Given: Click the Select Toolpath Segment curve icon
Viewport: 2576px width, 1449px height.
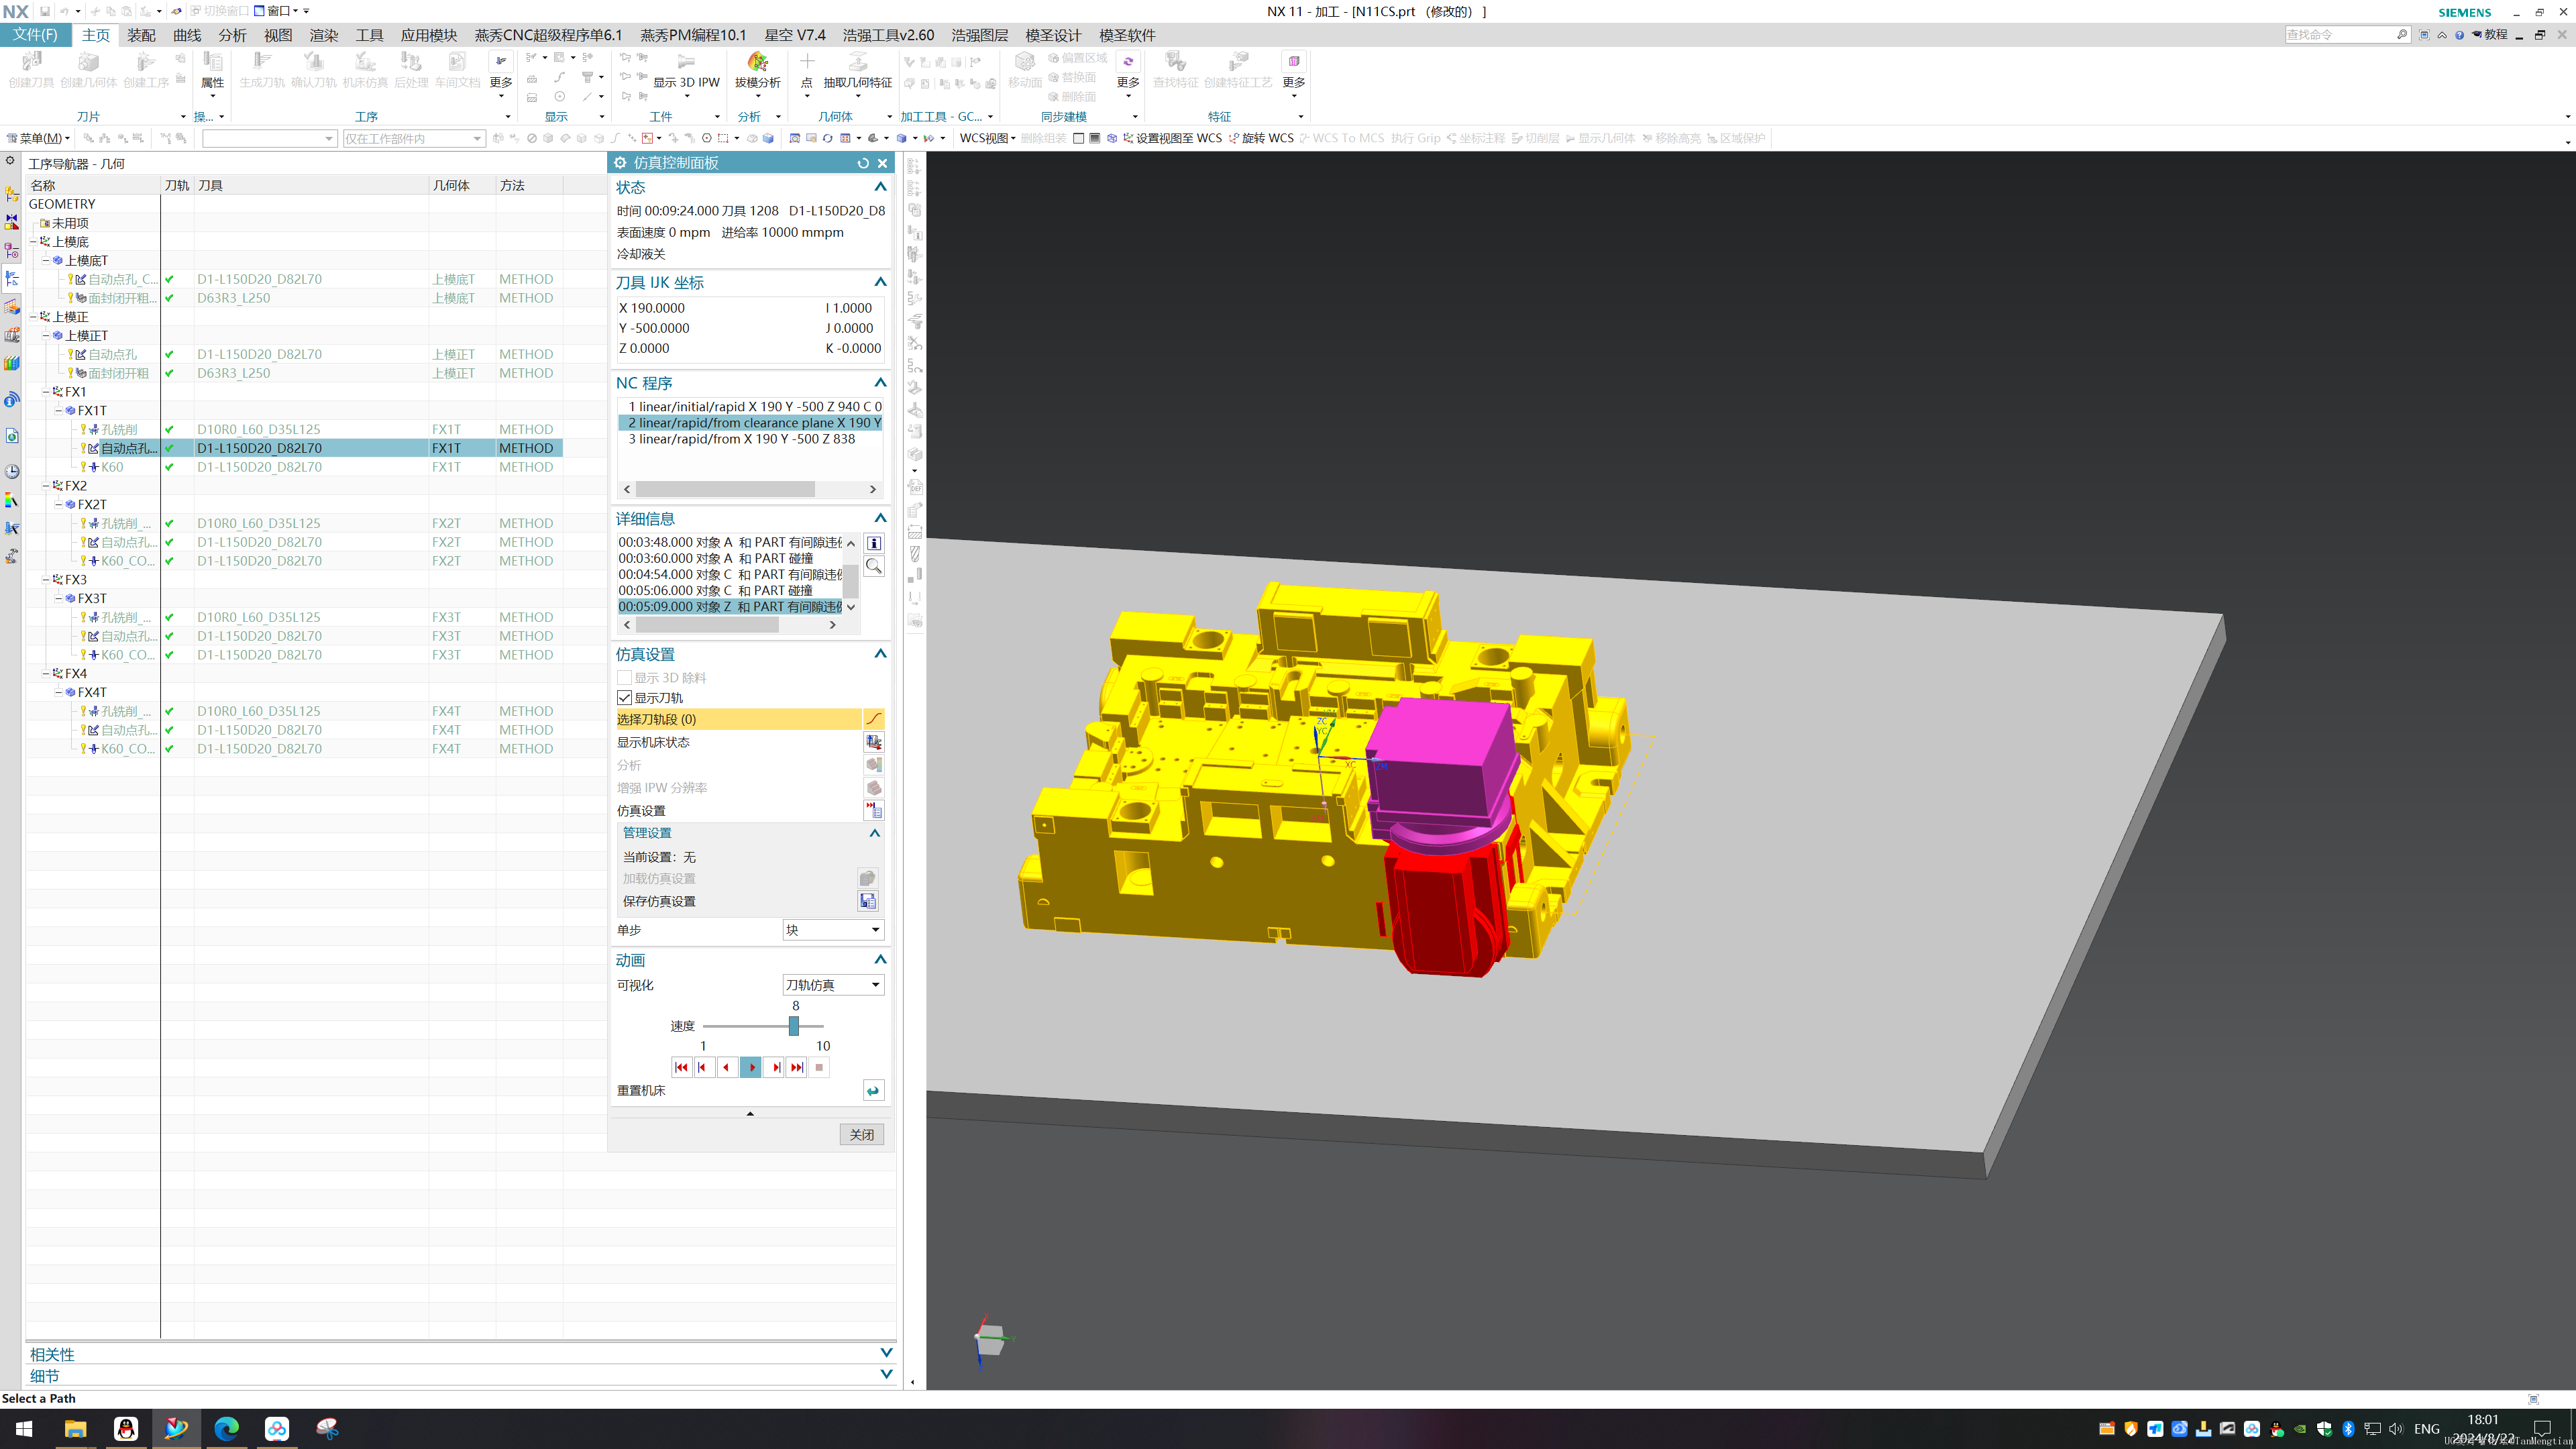Looking at the screenshot, I should 873,719.
